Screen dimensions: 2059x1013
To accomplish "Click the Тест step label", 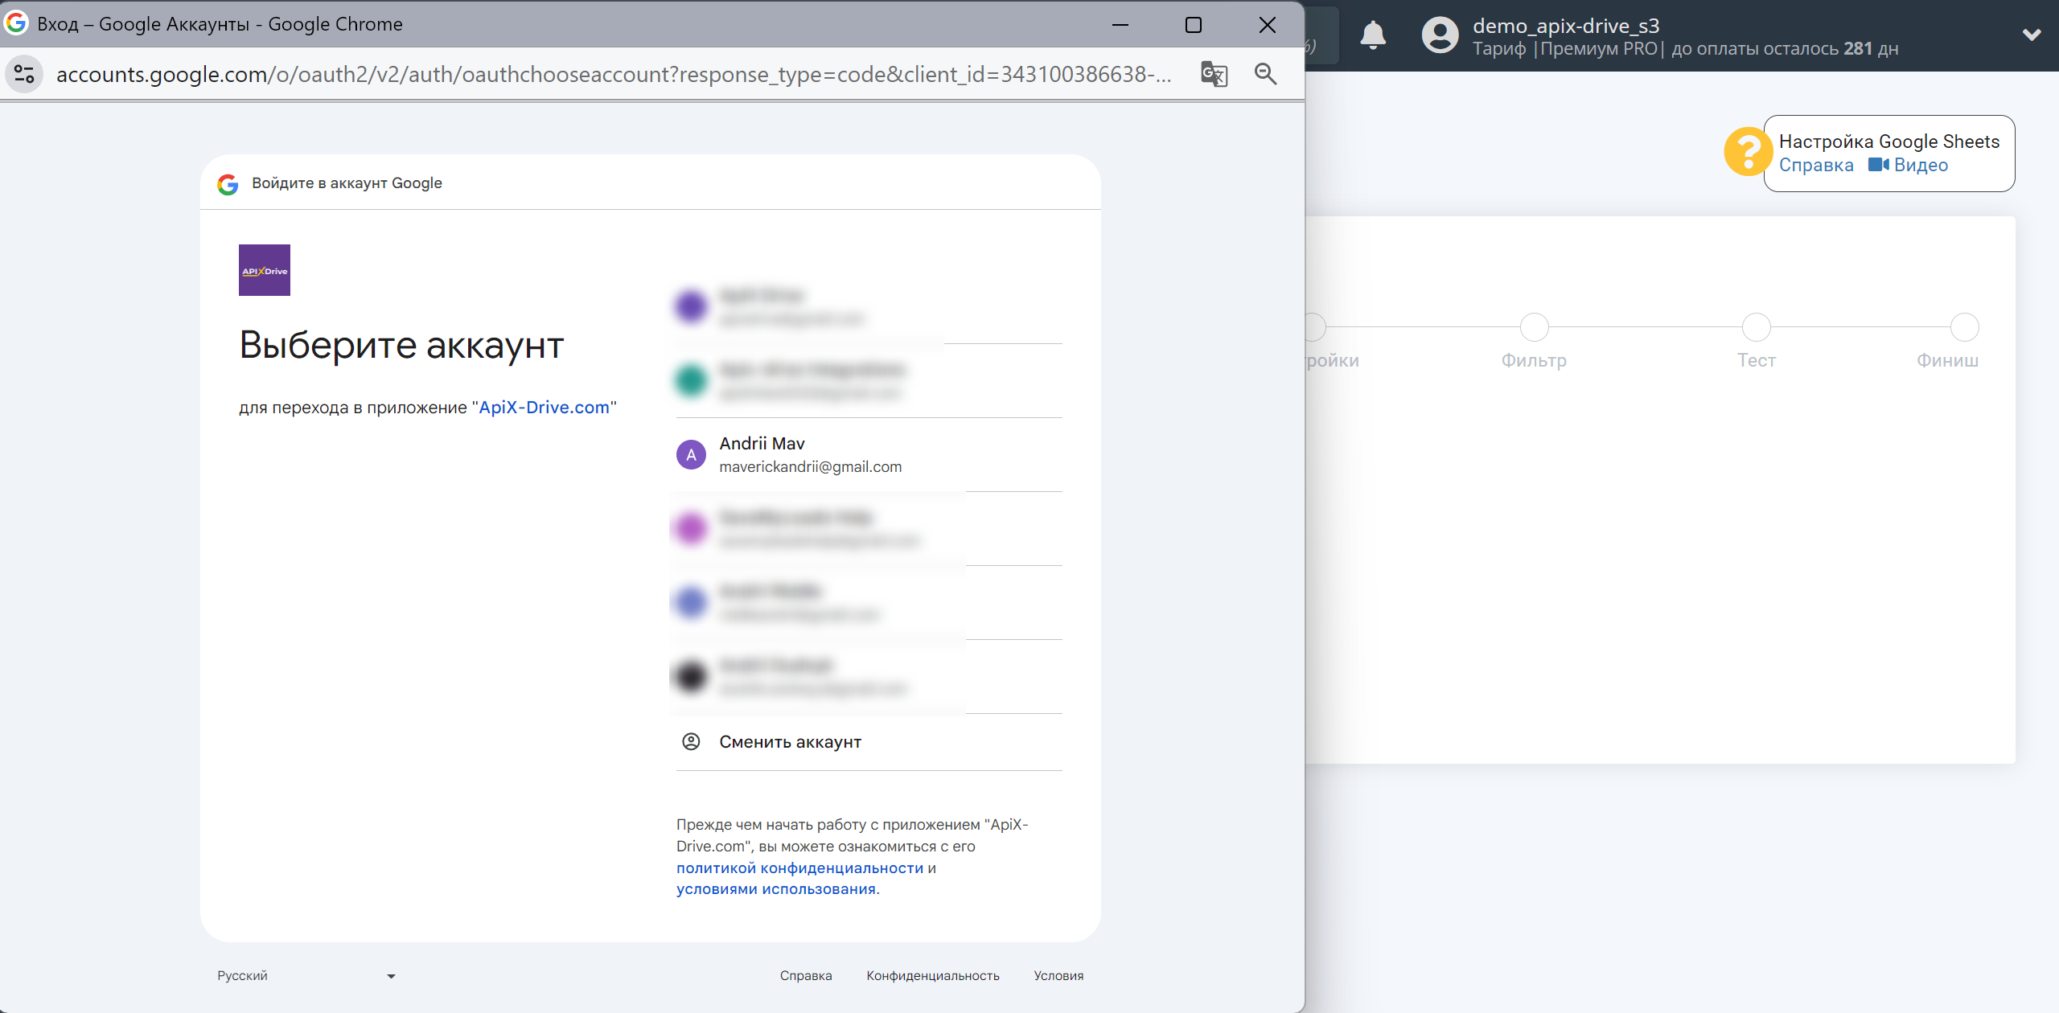I will [x=1756, y=361].
